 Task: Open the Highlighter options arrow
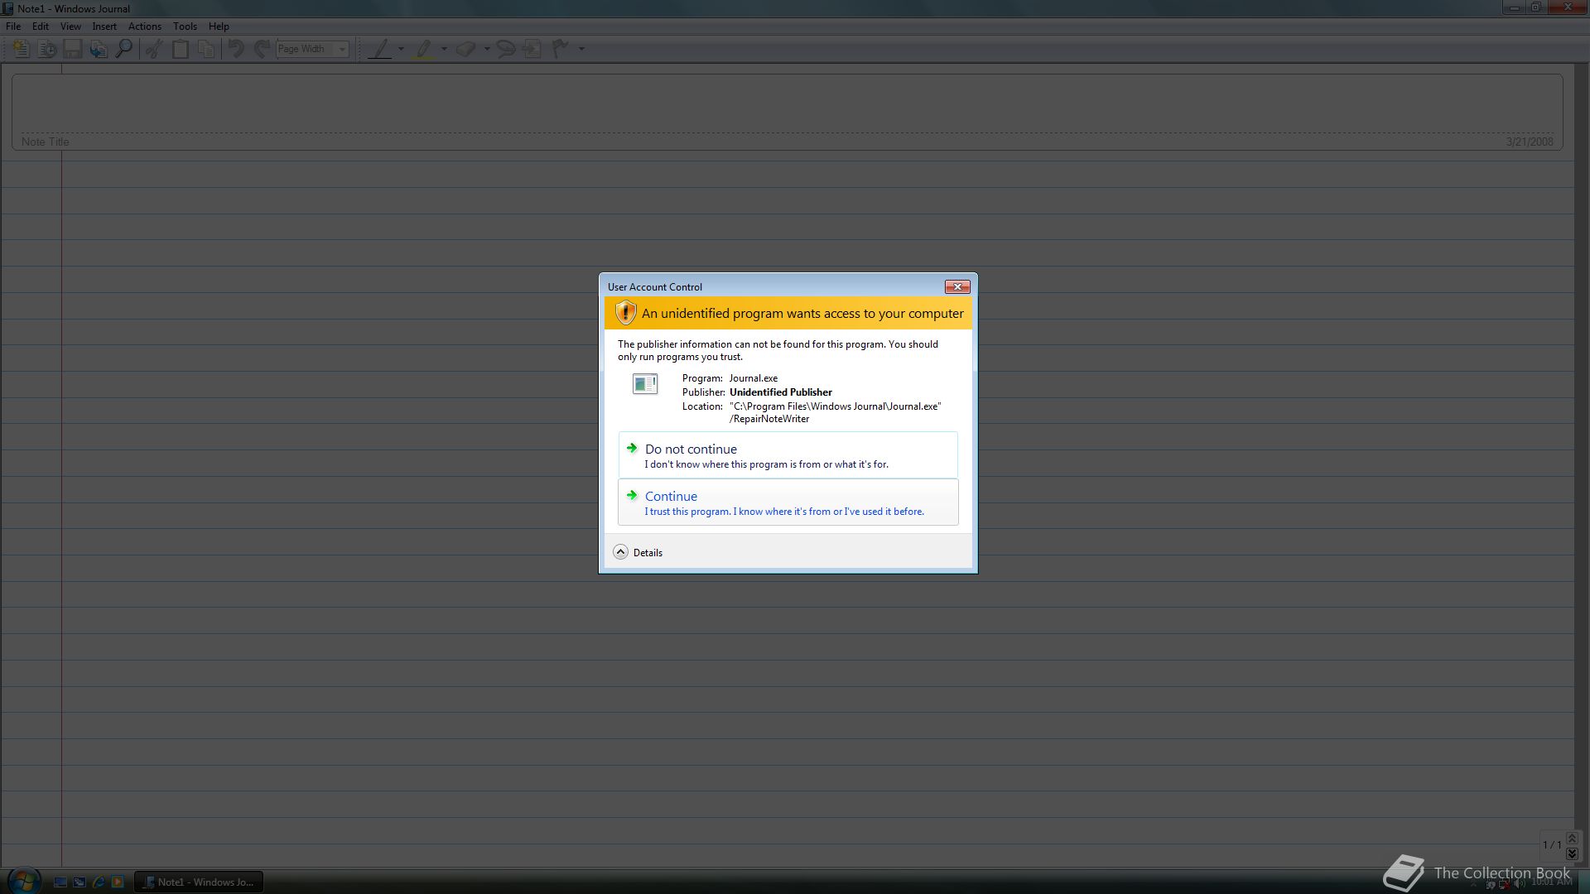[445, 49]
